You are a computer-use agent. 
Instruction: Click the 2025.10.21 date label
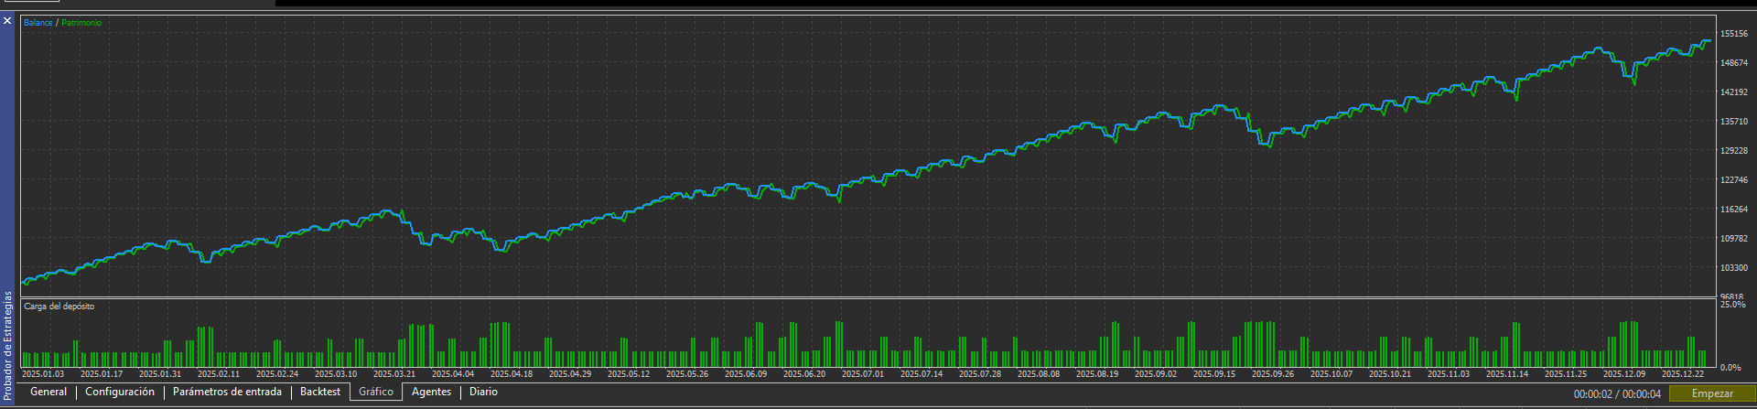(1390, 374)
